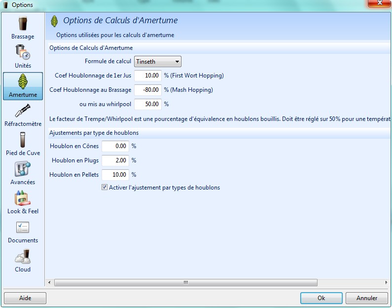The width and height of the screenshot is (392, 308).
Task: Click the right arrow of the horizontal scrollbar
Action: pyautogui.click(x=386, y=282)
